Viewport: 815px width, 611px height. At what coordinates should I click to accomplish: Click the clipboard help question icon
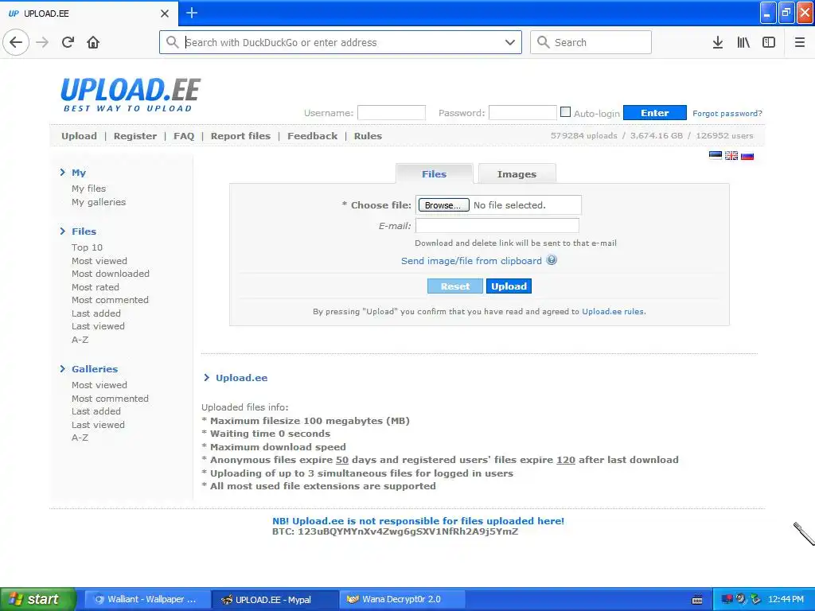pos(552,260)
